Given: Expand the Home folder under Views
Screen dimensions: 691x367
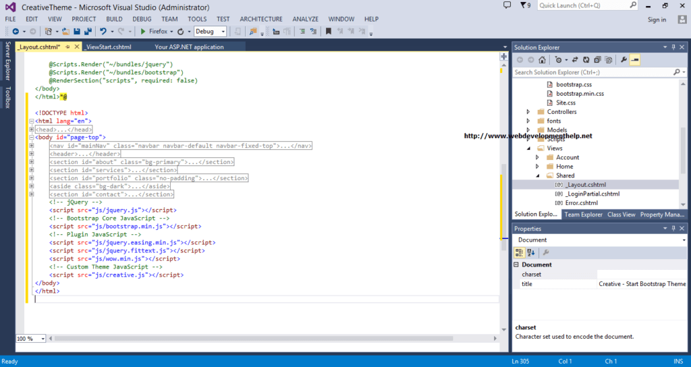Looking at the screenshot, I should pos(537,167).
